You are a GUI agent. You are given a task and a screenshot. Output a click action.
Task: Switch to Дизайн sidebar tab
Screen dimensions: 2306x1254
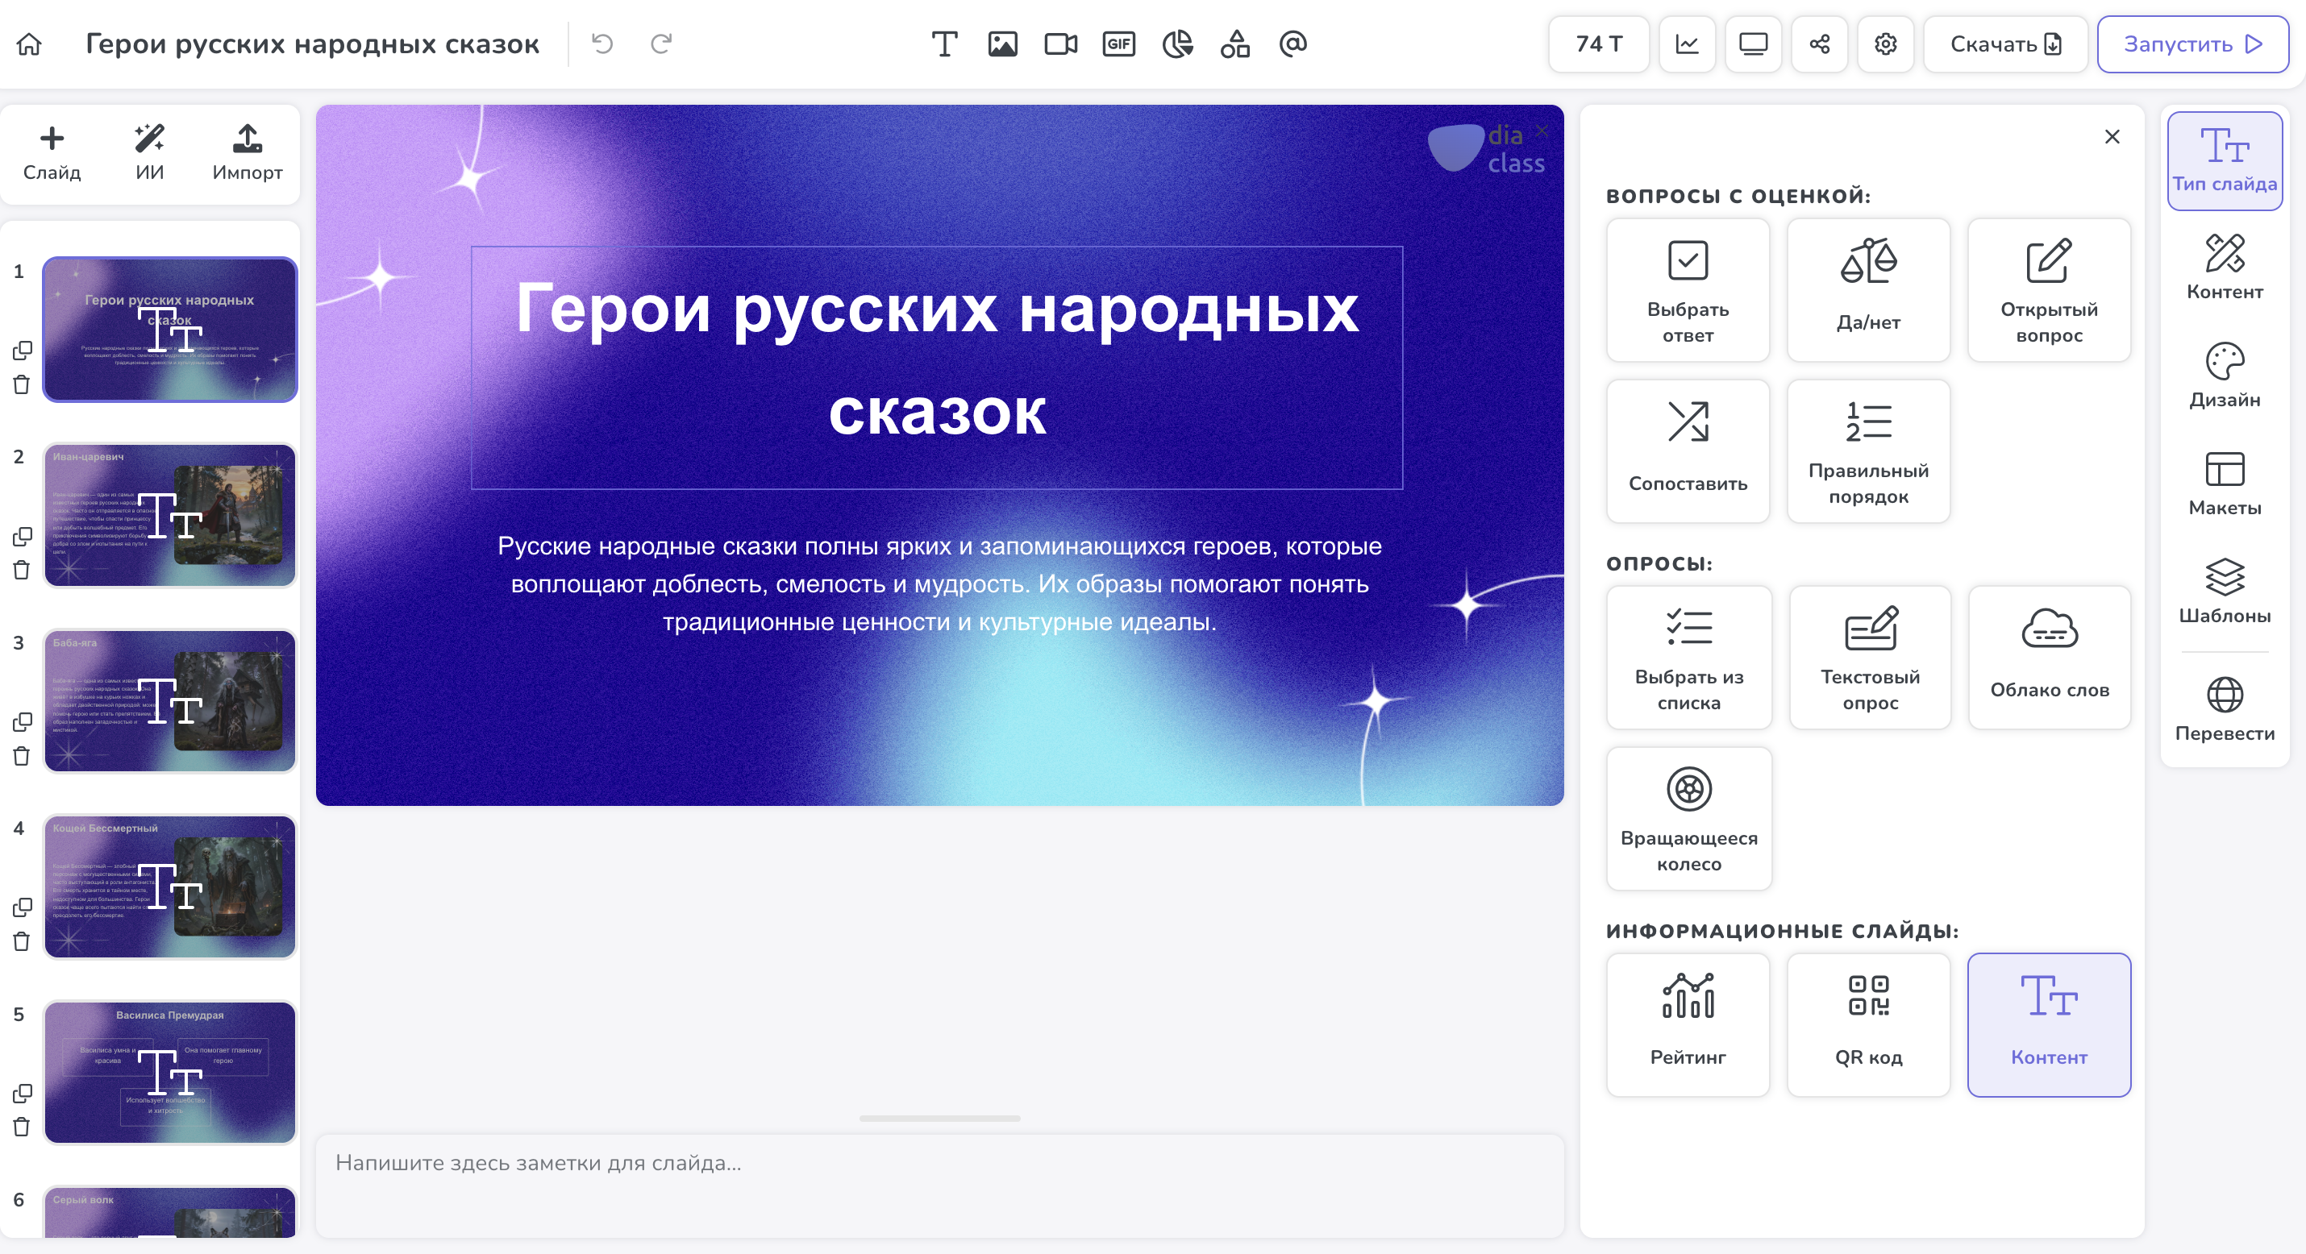pos(2225,376)
